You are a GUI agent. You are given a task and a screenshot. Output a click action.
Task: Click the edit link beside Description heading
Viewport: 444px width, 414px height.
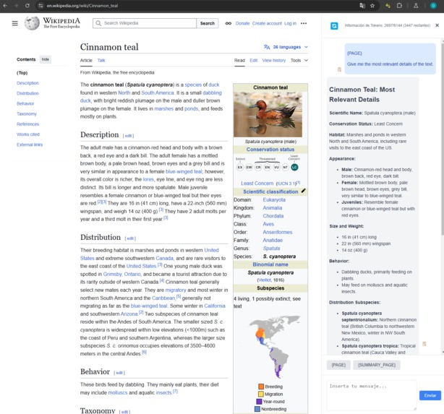[128, 136]
